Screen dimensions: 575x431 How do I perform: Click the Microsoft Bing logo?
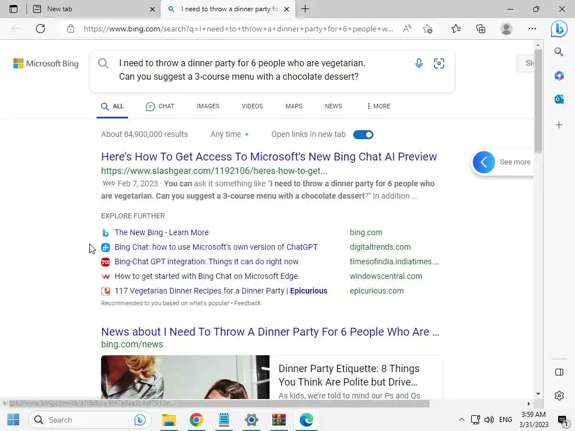click(x=46, y=63)
